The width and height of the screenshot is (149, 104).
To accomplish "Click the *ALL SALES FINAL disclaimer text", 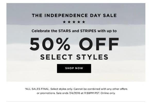I will pyautogui.click(x=37, y=89).
